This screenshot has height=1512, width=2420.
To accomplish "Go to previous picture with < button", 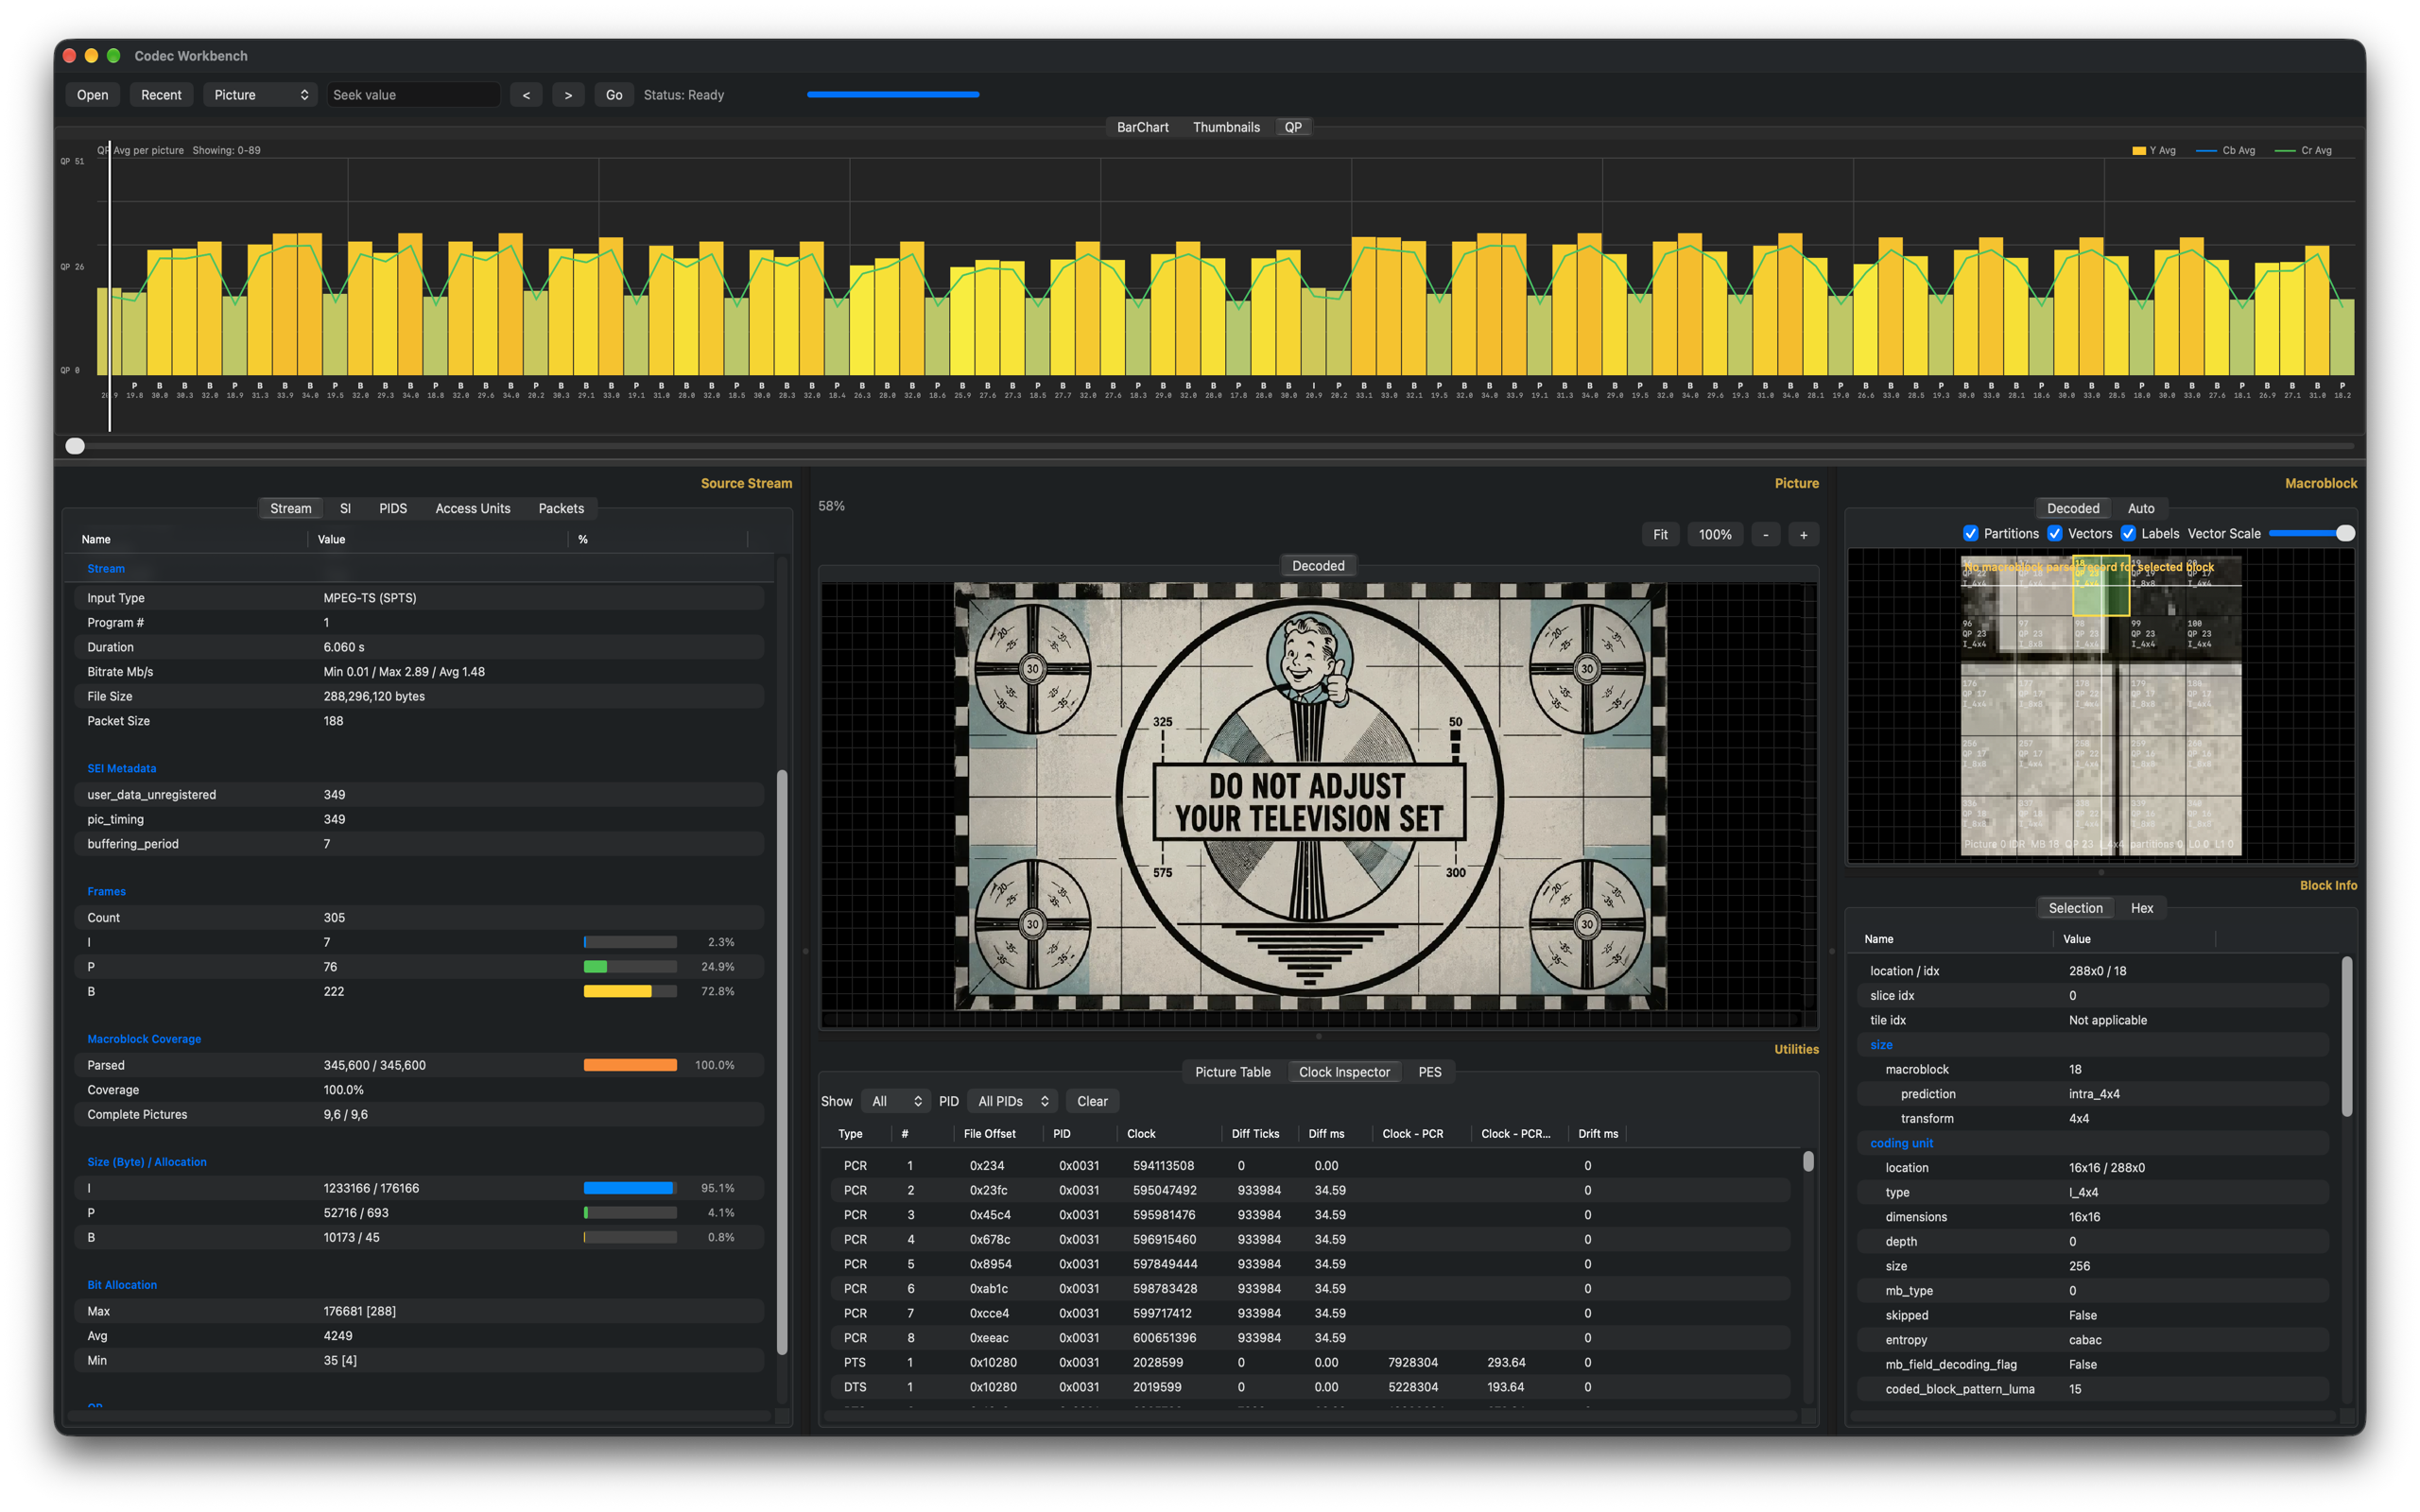I will pos(526,95).
